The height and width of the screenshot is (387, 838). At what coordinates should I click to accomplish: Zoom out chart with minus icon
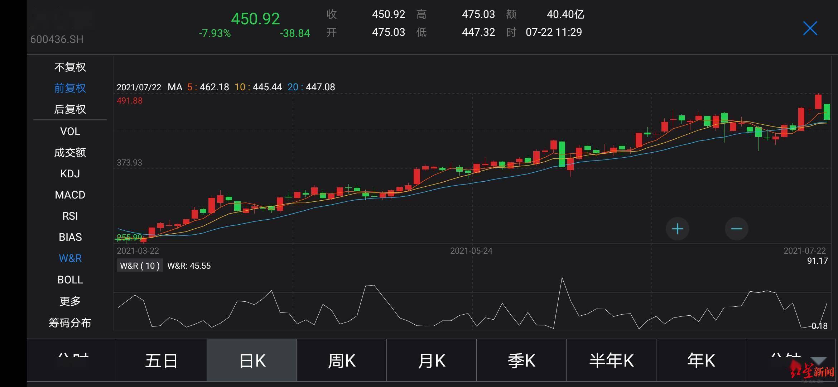point(736,229)
